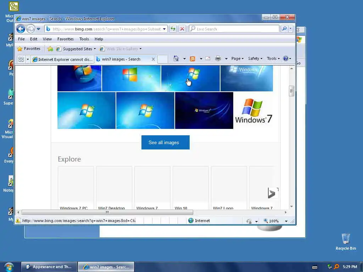The height and width of the screenshot is (272, 363).
Task: Click the Win7 Logo explore card
Action: click(x=229, y=188)
